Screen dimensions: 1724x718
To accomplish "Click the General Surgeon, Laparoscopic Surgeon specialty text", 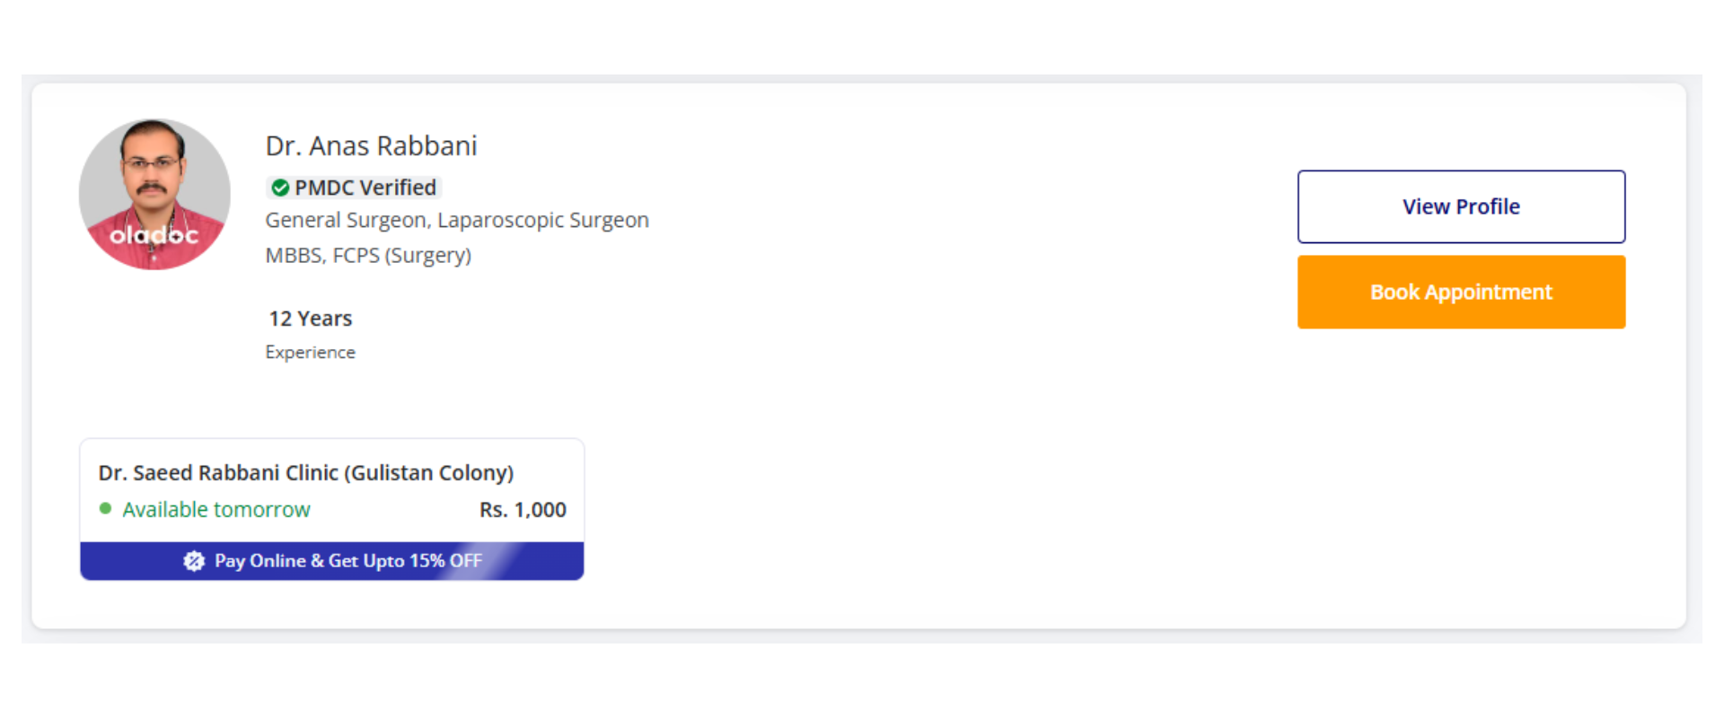I will [x=457, y=220].
